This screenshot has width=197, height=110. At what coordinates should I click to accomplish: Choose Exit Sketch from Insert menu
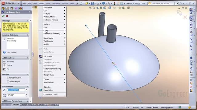pyautogui.click(x=52, y=56)
